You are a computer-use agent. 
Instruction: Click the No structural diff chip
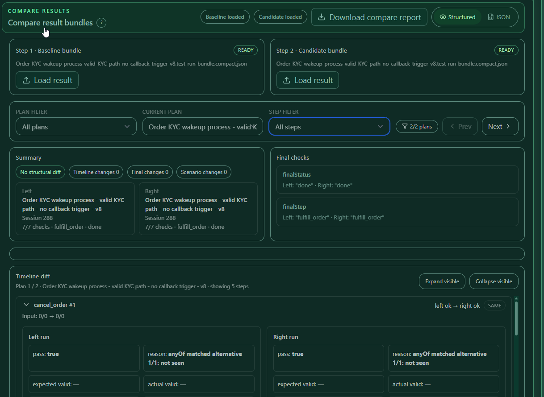pyautogui.click(x=41, y=172)
